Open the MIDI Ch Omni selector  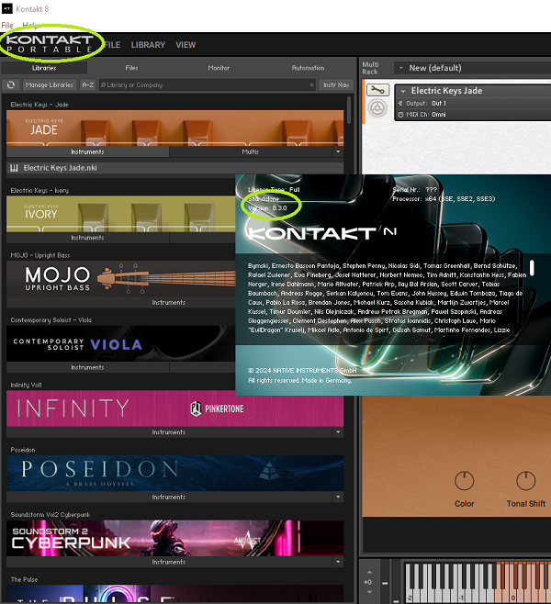438,115
